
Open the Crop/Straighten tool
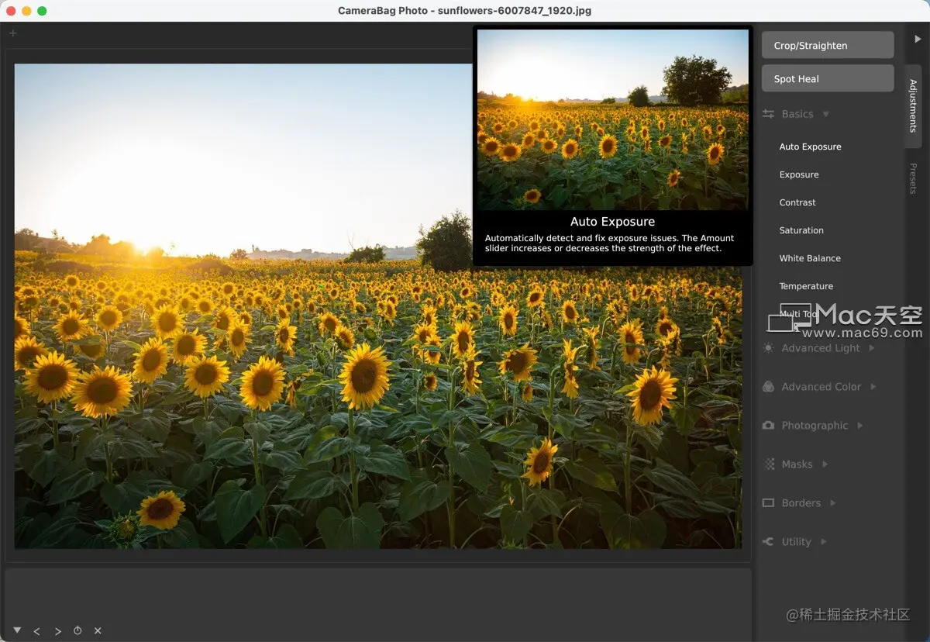click(828, 45)
